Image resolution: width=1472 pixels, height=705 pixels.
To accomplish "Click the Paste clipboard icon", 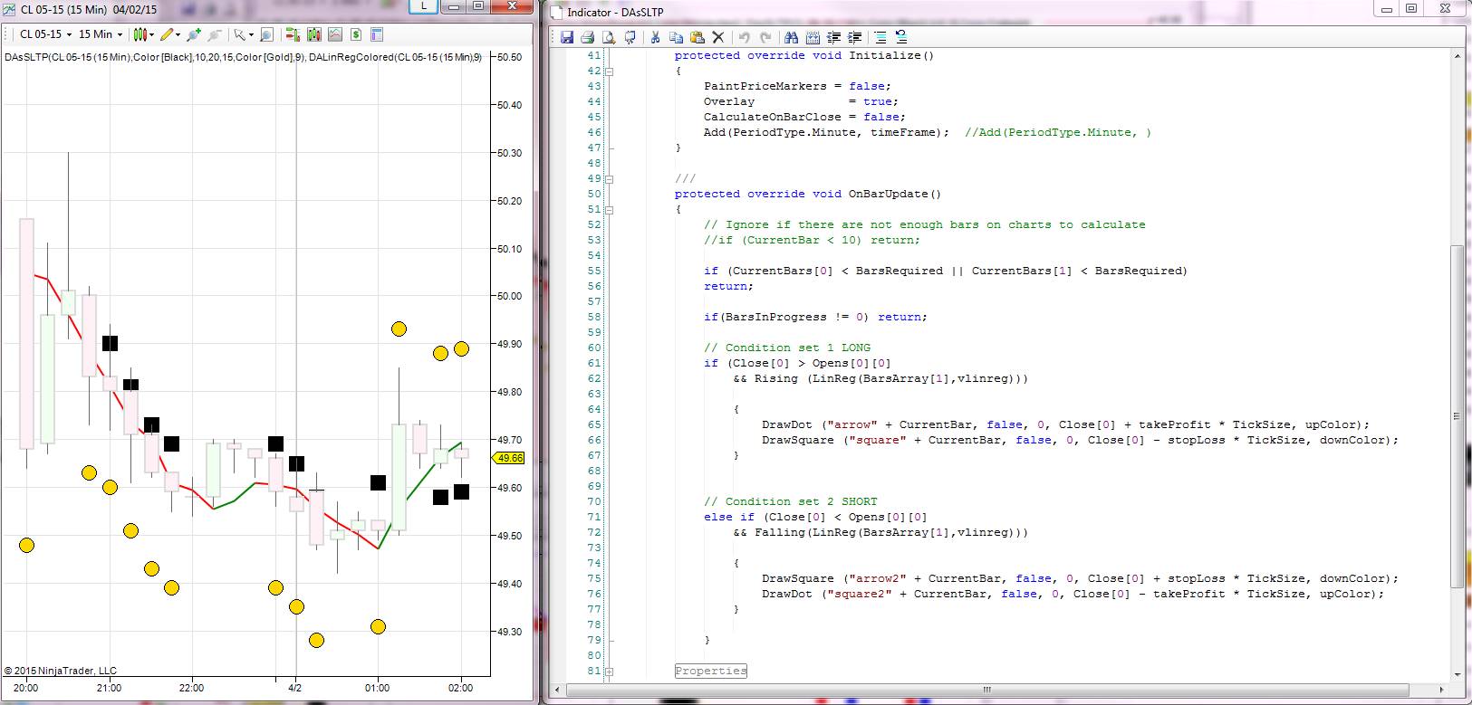I will (697, 37).
